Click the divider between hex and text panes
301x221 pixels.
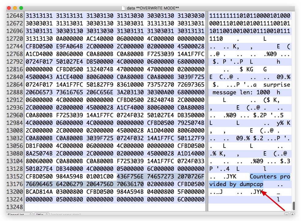click(x=207, y=111)
